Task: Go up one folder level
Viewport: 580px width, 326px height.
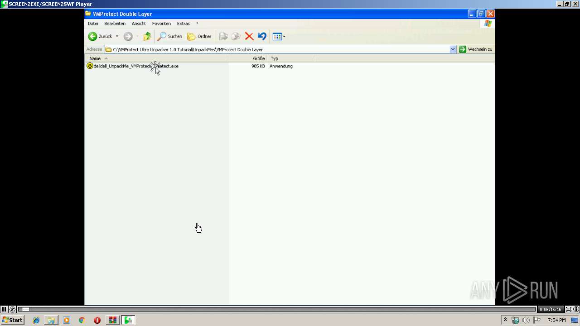Action: 147,36
